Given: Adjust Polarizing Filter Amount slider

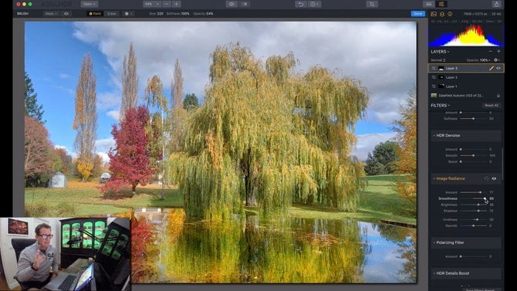Looking at the screenshot, I should pyautogui.click(x=474, y=256).
